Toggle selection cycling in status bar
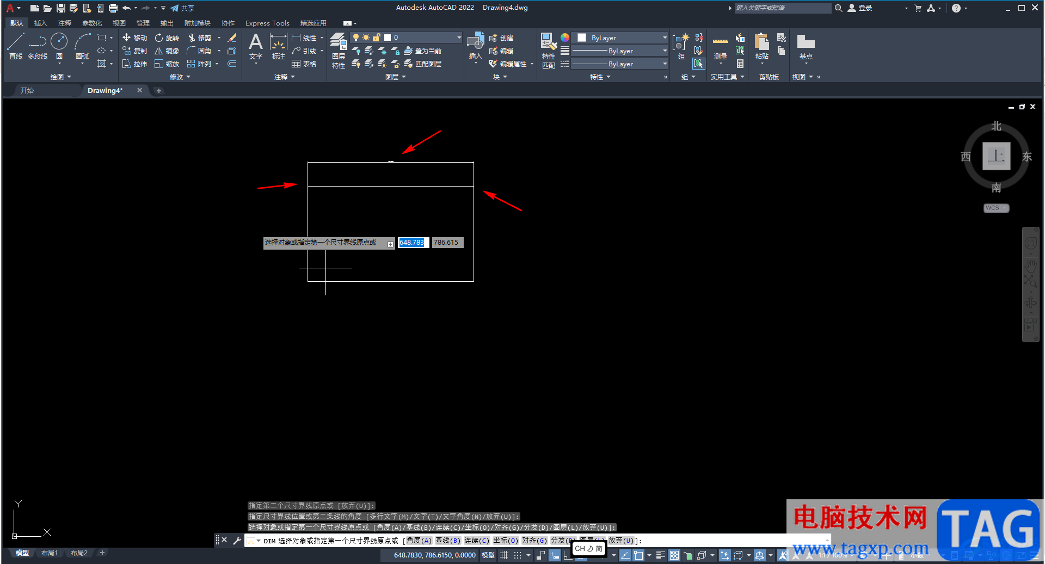 tap(688, 555)
